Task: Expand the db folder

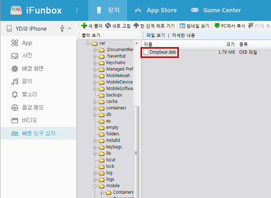Action: pos(95,115)
